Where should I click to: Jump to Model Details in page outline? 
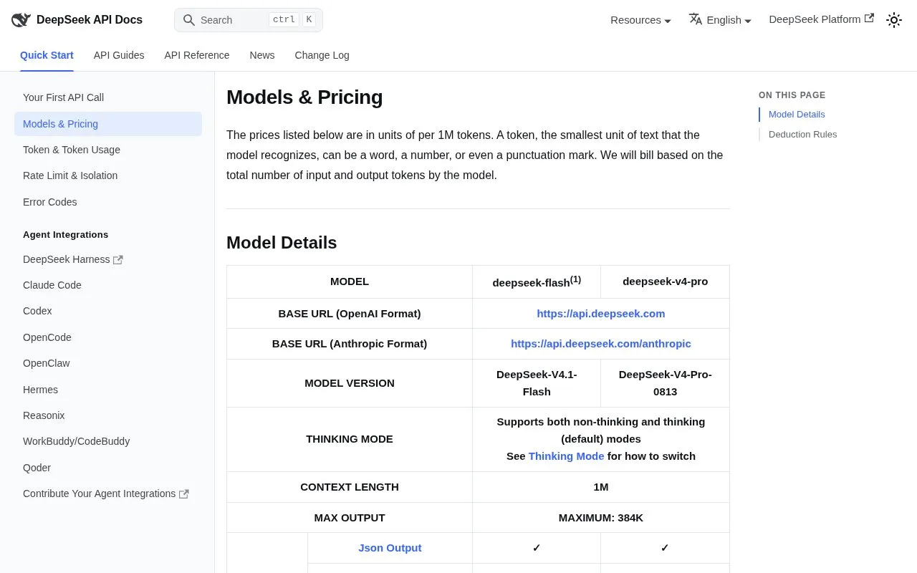797,115
